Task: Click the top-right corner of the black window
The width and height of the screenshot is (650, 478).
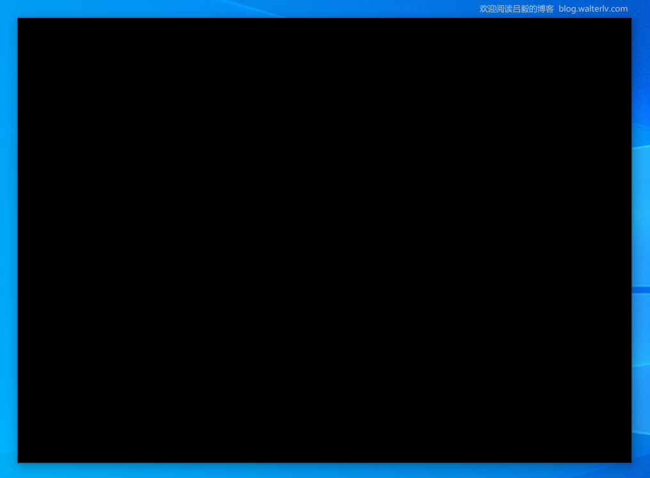Action: 630,19
